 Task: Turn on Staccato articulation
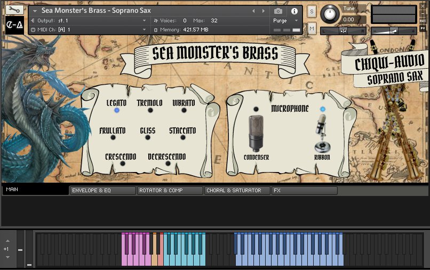183,137
